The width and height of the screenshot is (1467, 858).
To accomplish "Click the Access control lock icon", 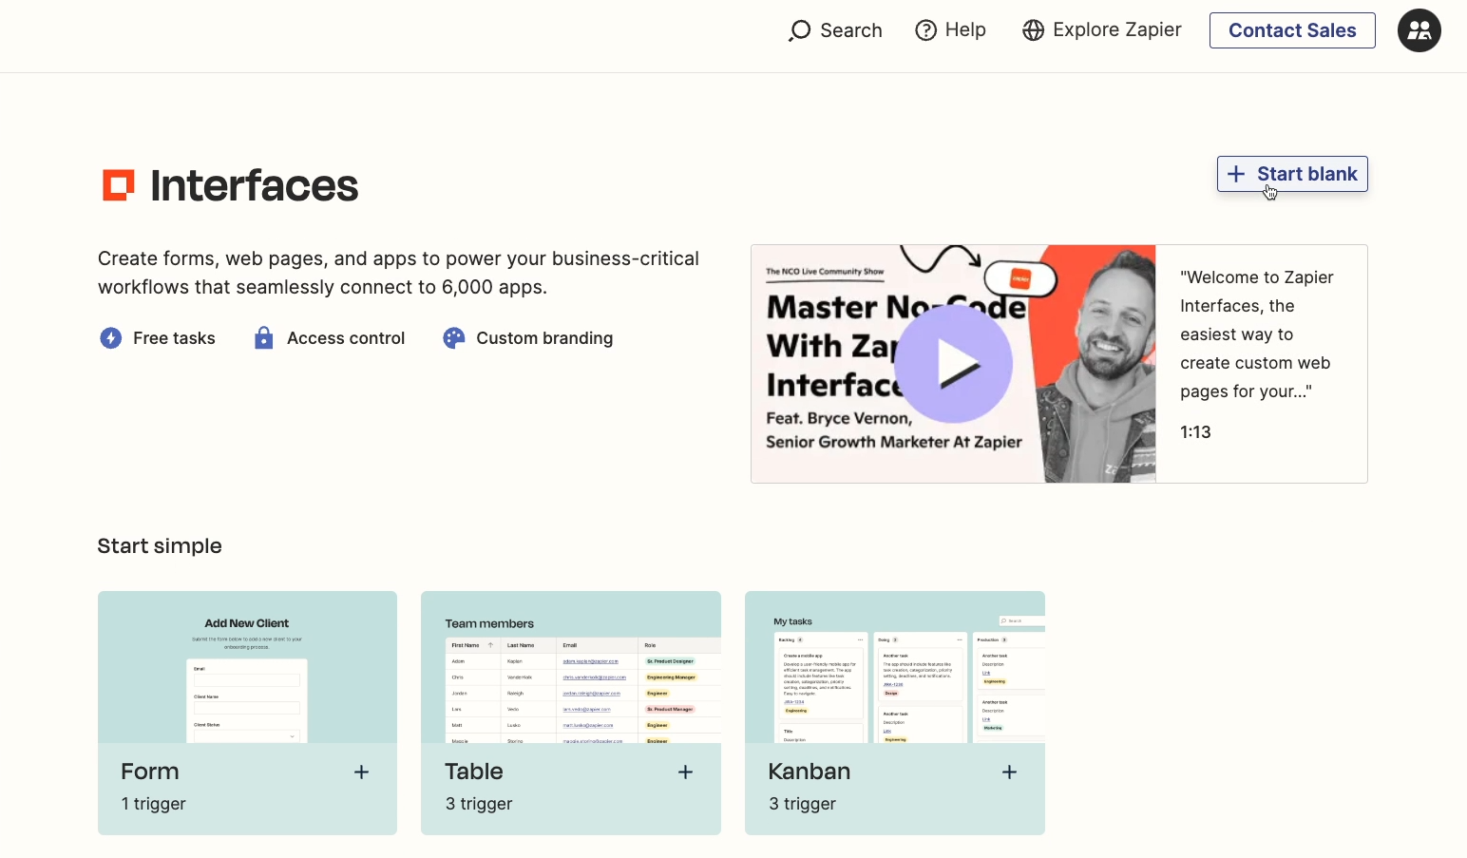I will pyautogui.click(x=263, y=338).
